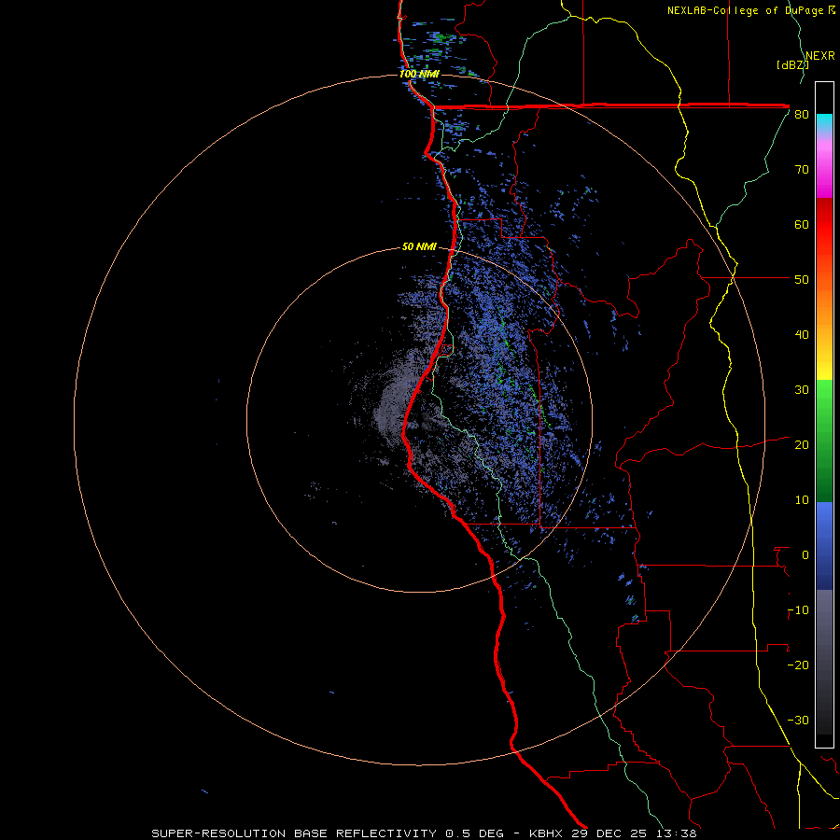Select the 10 value on dBZ scale
The width and height of the screenshot is (840, 840).
pyautogui.click(x=802, y=500)
